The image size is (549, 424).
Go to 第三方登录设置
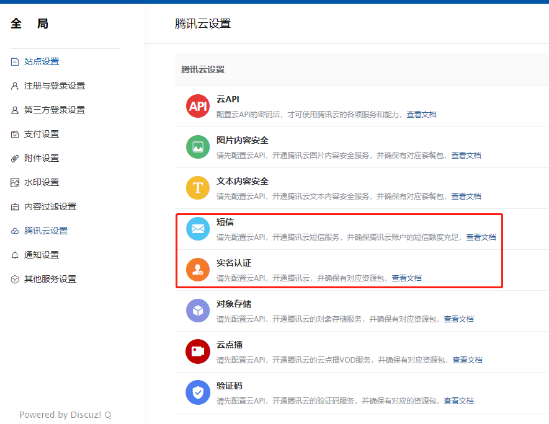(54, 110)
